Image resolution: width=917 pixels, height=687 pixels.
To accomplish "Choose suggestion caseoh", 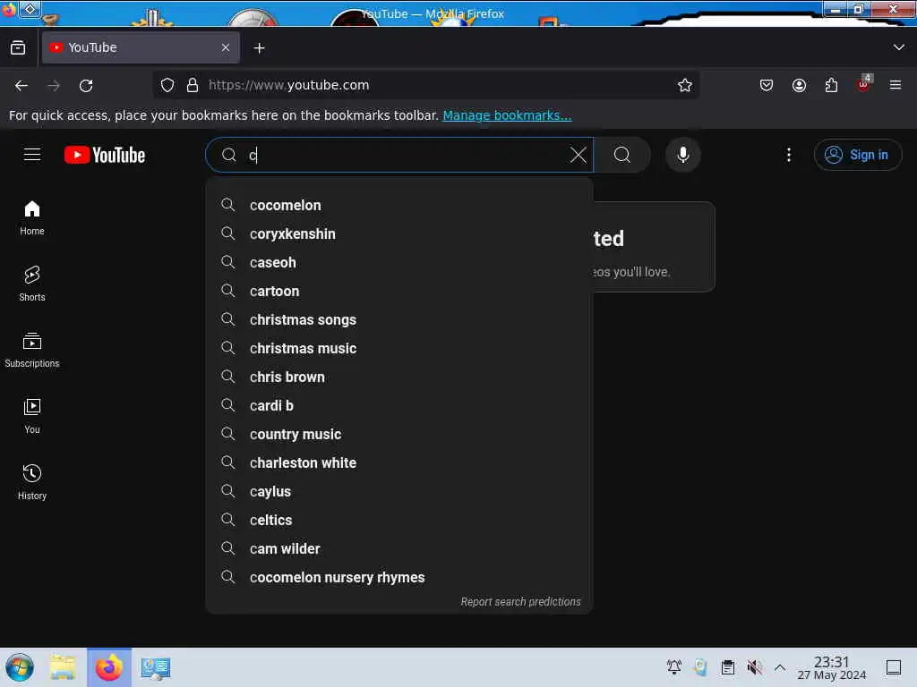I will pos(399,262).
